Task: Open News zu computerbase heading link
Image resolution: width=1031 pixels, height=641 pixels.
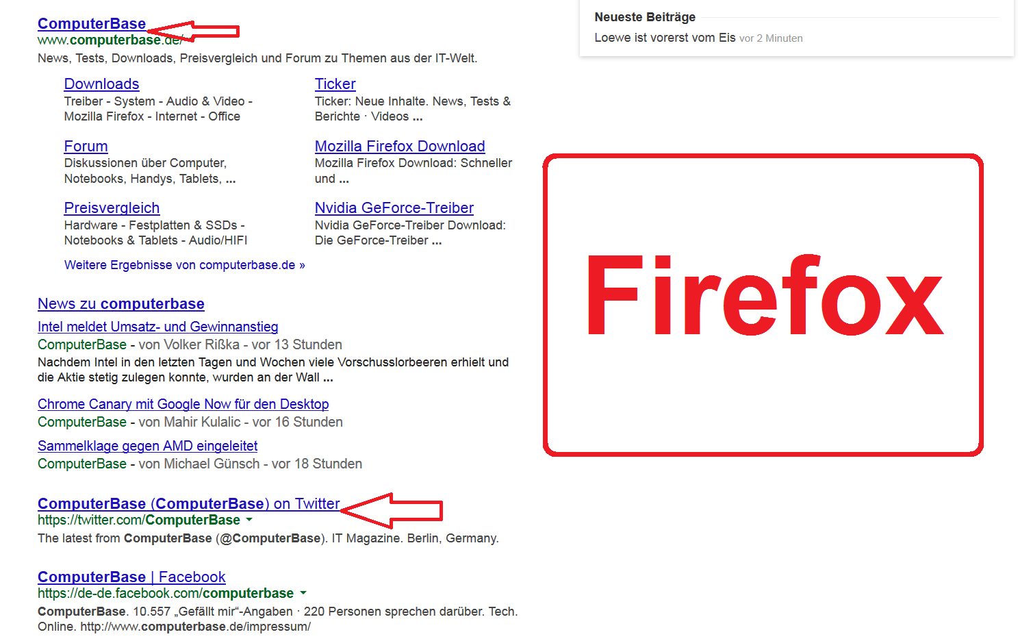Action: point(121,304)
